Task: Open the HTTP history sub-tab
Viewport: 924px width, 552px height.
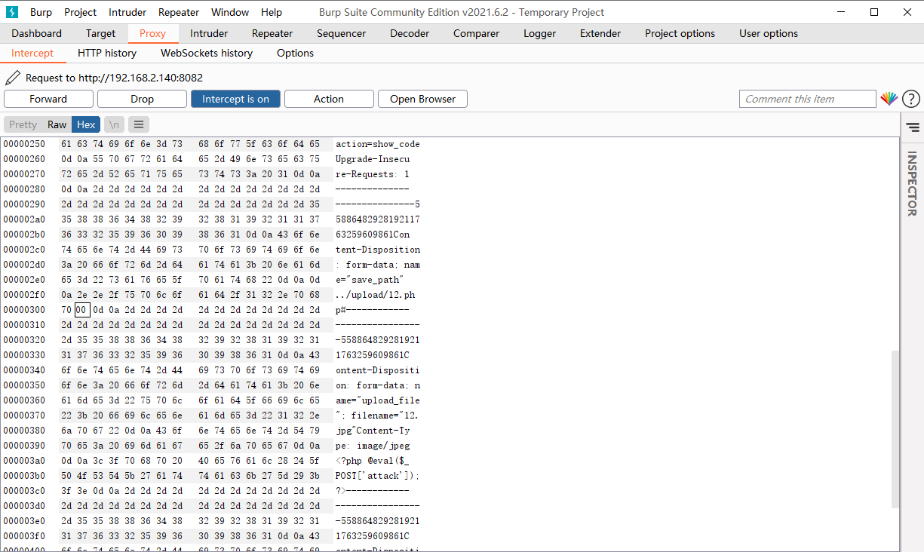Action: point(107,53)
